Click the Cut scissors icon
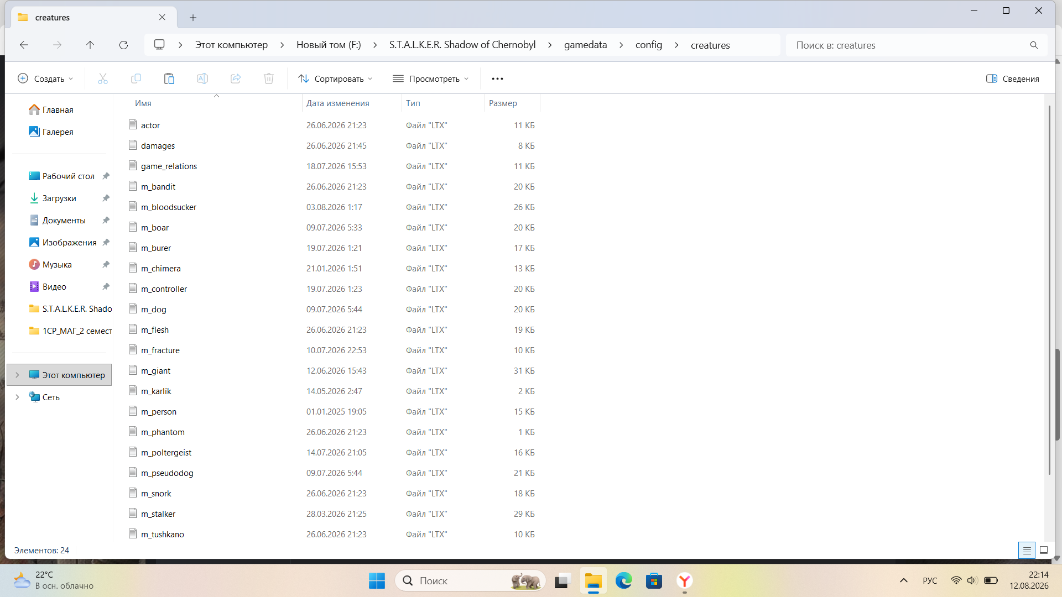Viewport: 1062px width, 597px height. click(x=103, y=78)
